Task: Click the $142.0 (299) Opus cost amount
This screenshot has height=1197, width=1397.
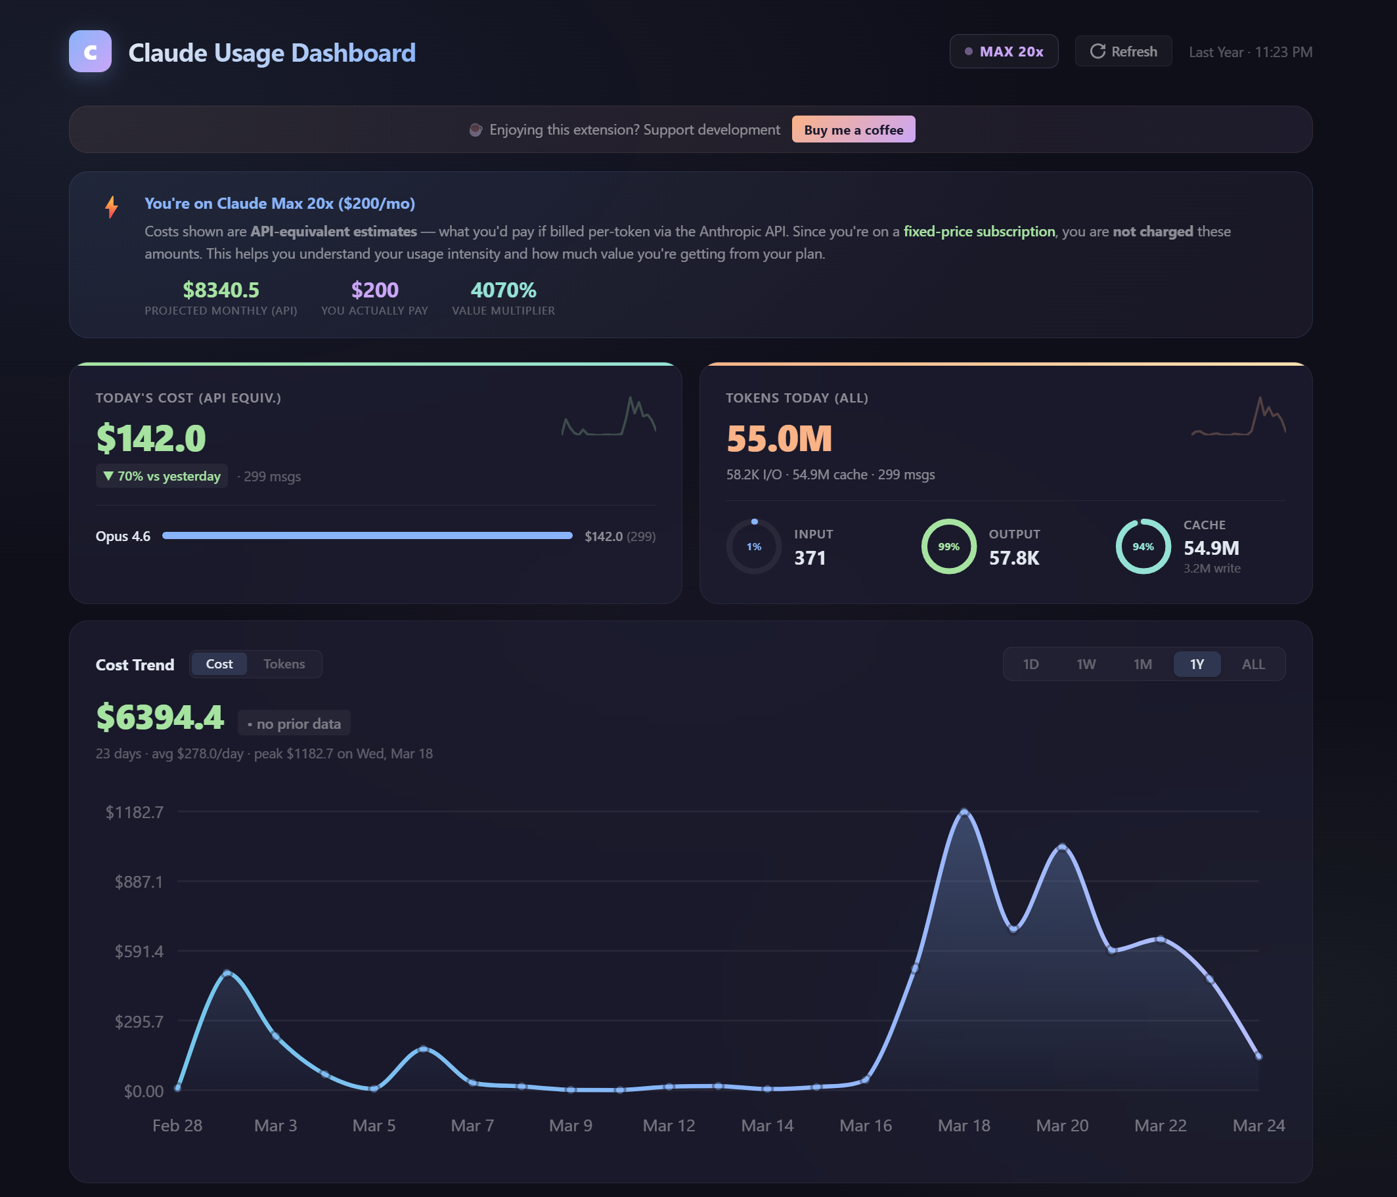Action: (620, 536)
